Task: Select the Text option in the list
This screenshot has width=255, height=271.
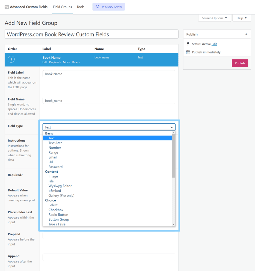Action: (x=108, y=138)
